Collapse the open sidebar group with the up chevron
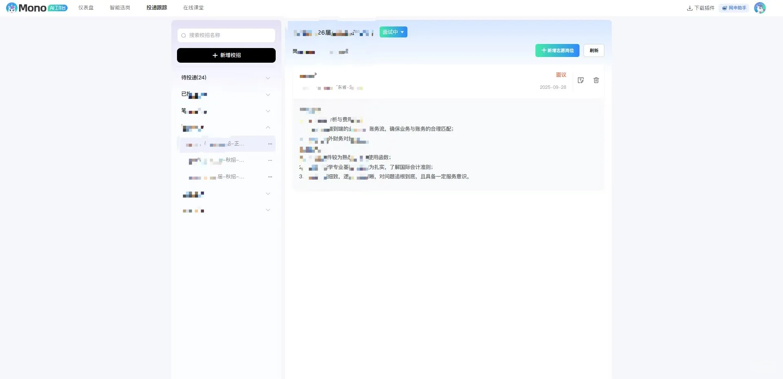The height and width of the screenshot is (379, 783). tap(268, 127)
